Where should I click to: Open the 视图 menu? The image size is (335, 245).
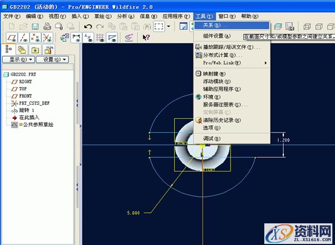tap(58, 16)
